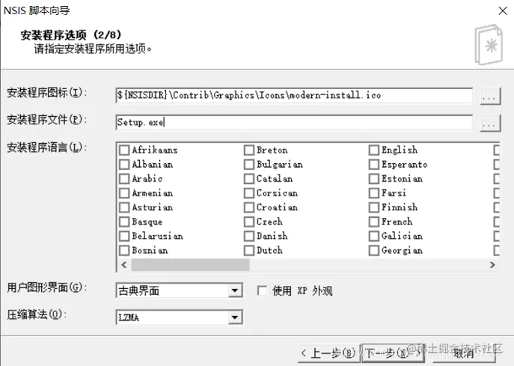This screenshot has height=366, width=514.
Task: Enable the English language checkbox
Action: coord(374,150)
